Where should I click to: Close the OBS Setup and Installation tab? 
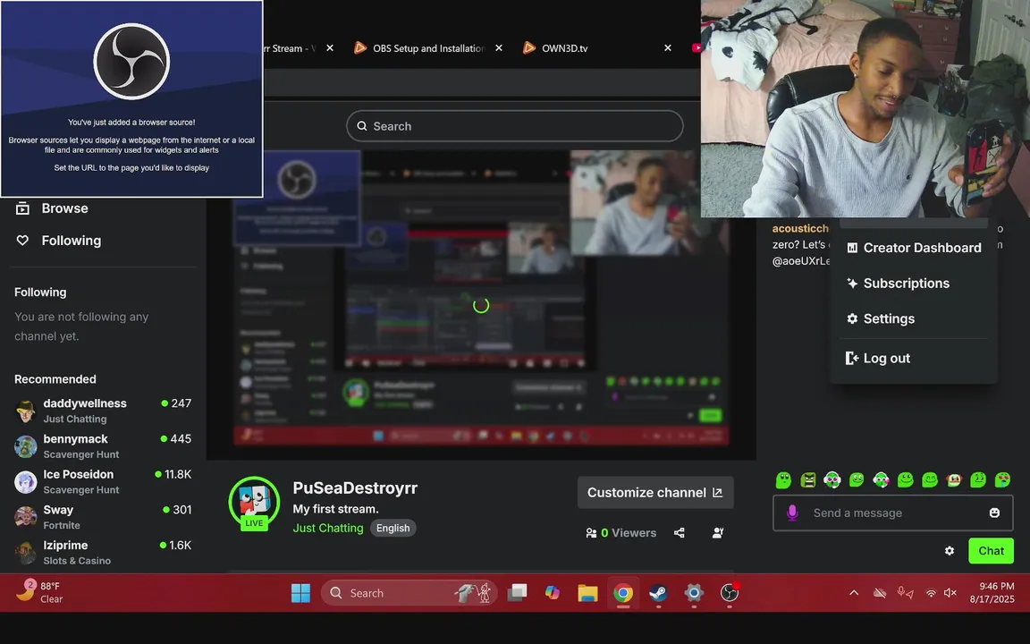click(499, 48)
